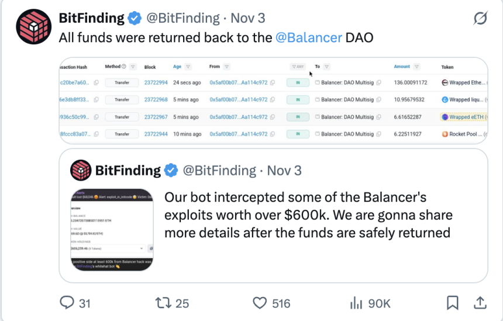Open the Grok explain icon on the post

[x=480, y=19]
